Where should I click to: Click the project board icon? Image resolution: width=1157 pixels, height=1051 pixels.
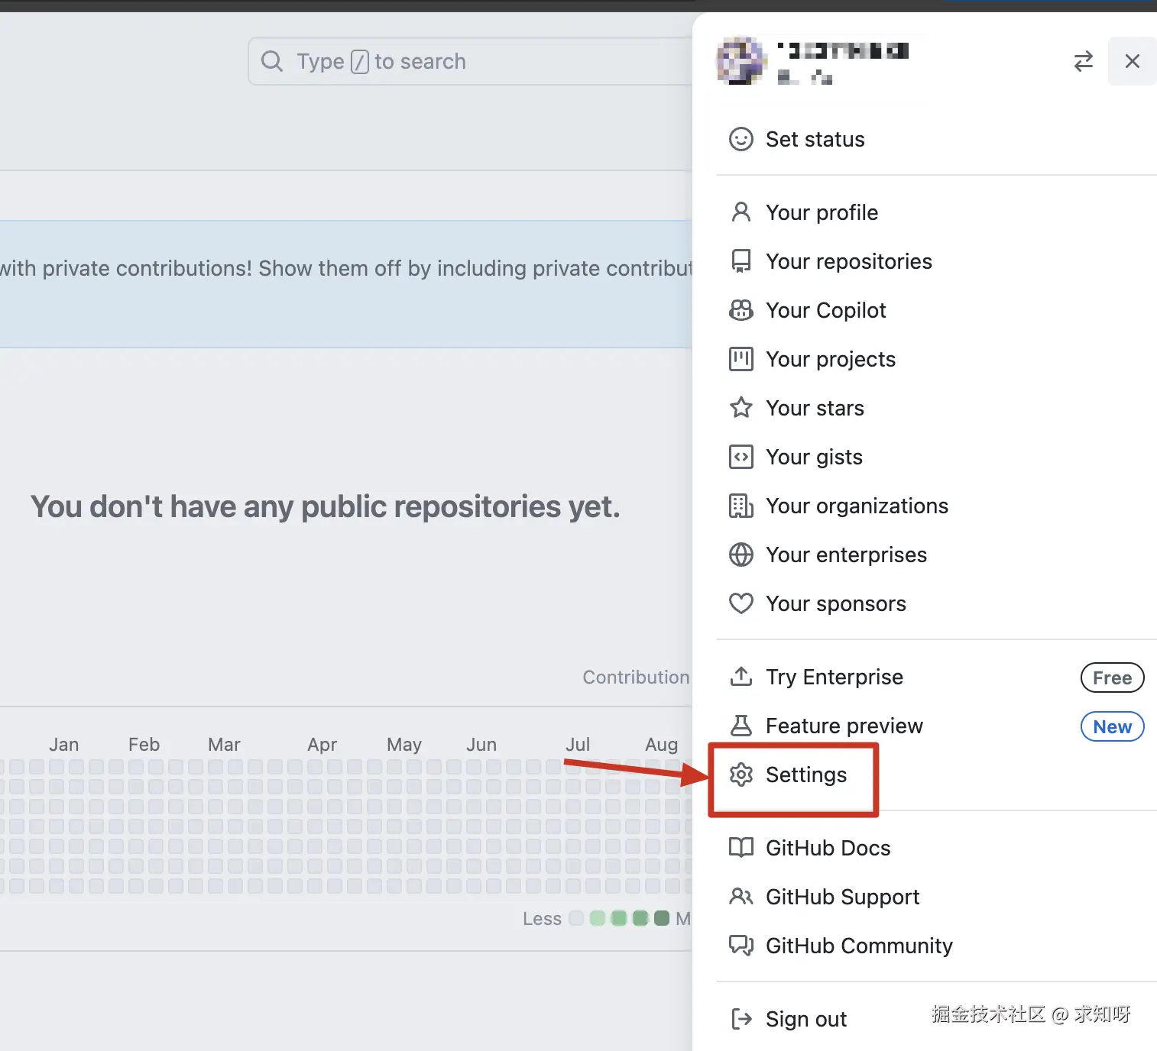741,359
